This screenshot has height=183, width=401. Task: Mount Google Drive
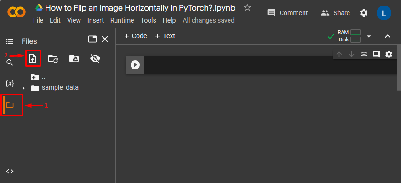pyautogui.click(x=74, y=59)
